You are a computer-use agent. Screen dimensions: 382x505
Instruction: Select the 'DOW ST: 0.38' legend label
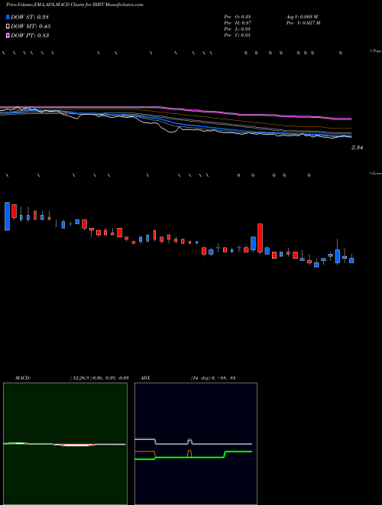click(30, 17)
